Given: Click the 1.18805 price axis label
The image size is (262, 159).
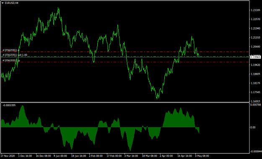Looking at the screenshot, I should pyautogui.click(x=256, y=74).
